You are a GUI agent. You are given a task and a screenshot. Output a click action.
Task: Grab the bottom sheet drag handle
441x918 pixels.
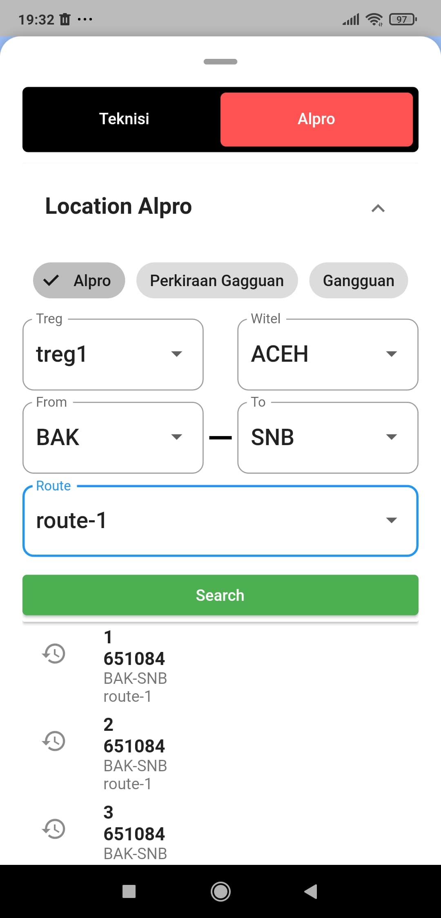(220, 62)
